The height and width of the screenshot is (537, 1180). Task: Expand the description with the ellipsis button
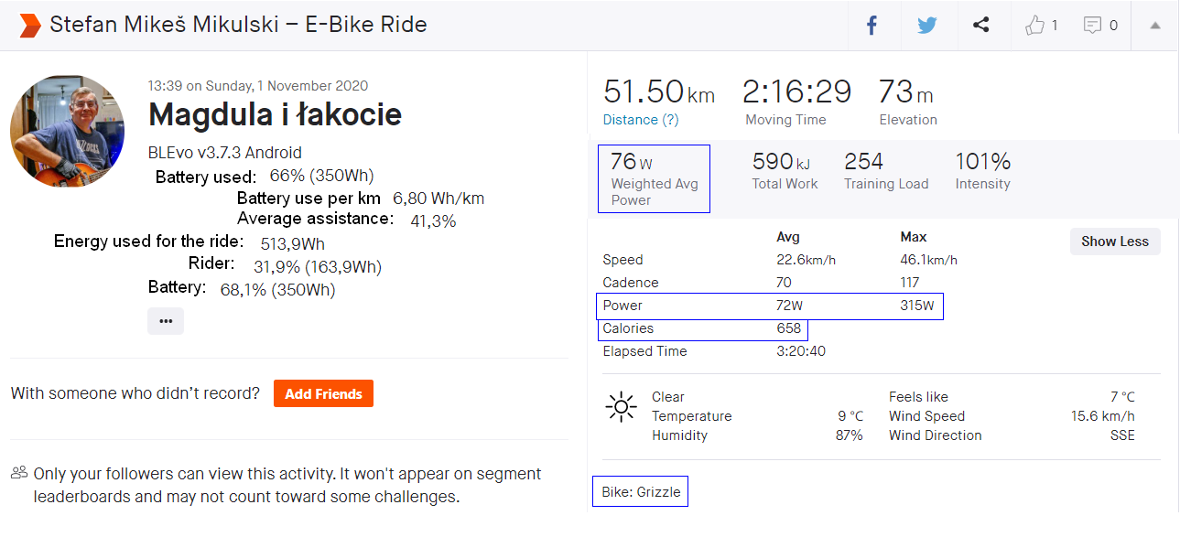166,321
